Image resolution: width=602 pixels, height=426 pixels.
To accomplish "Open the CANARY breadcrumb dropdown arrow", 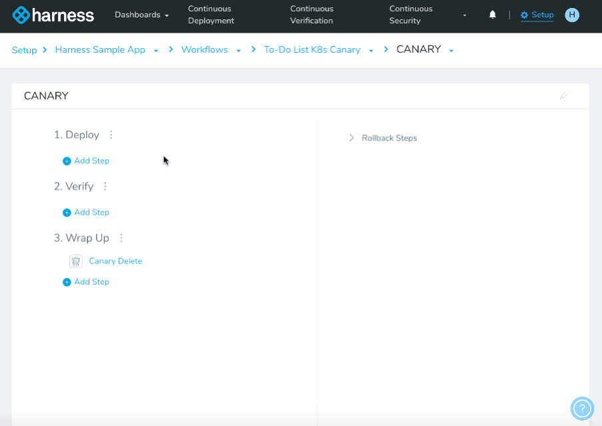I will pos(451,51).
